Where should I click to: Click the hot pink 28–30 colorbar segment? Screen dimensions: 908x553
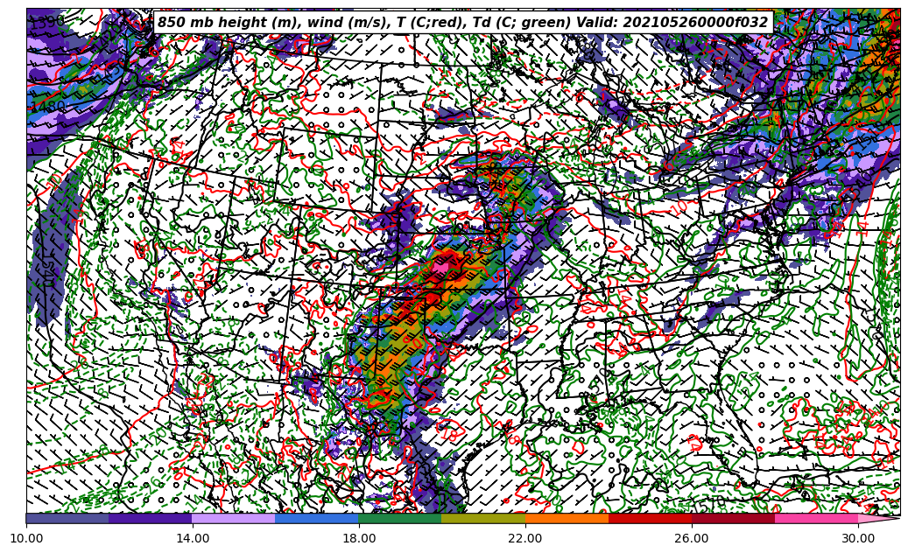816,518
